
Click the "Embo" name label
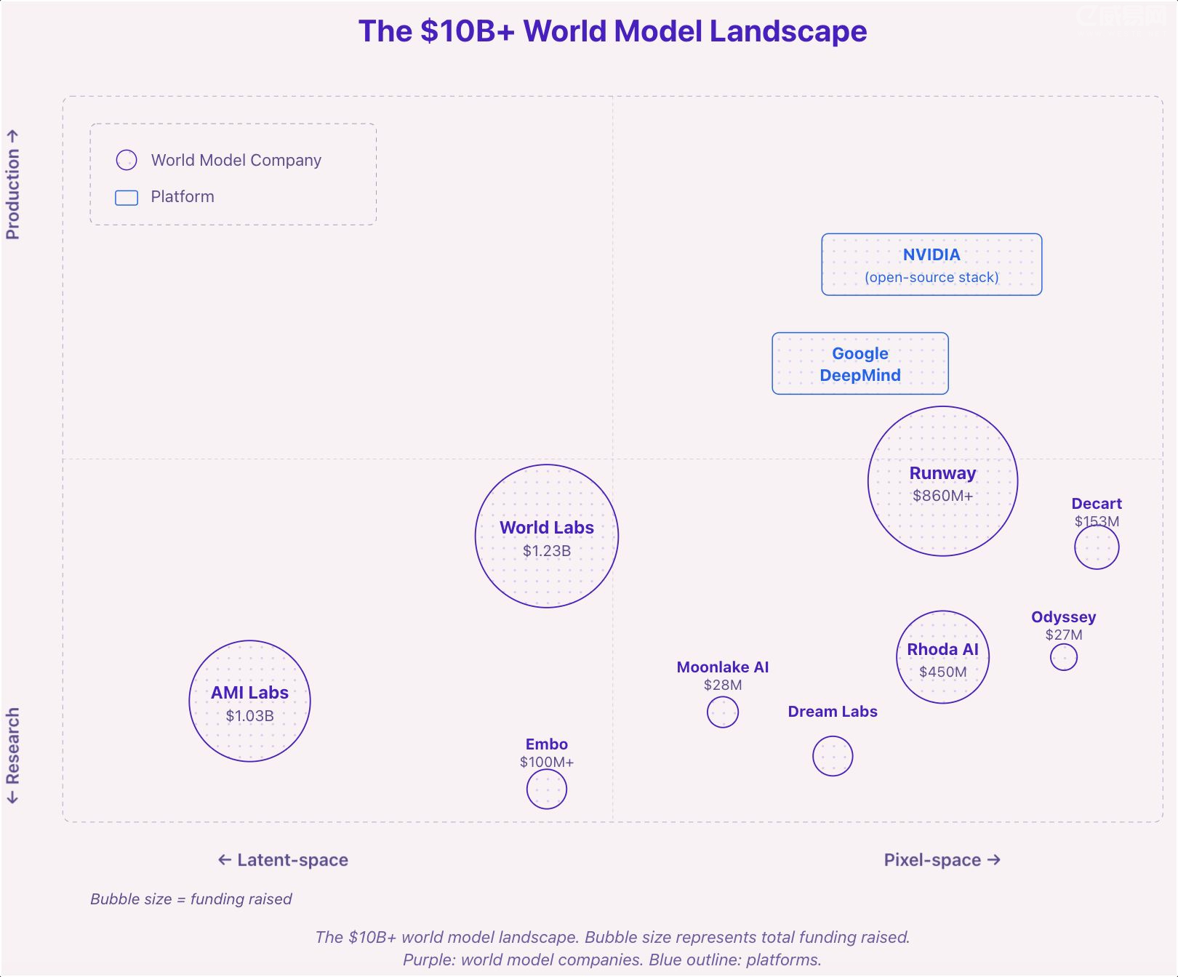point(547,744)
